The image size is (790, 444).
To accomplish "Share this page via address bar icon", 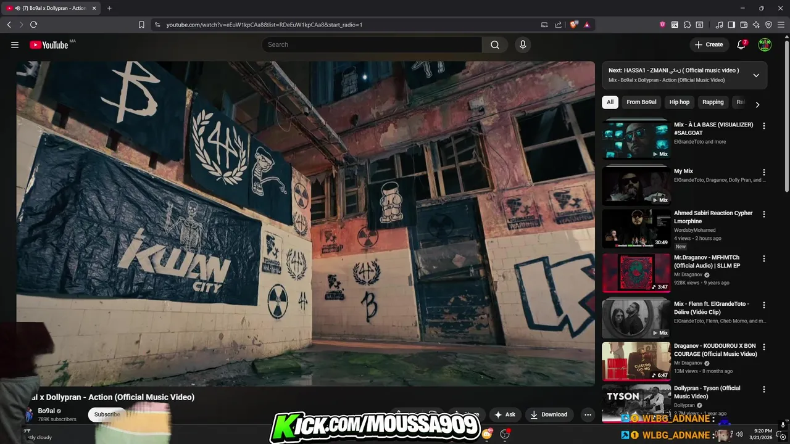I will 558,25.
